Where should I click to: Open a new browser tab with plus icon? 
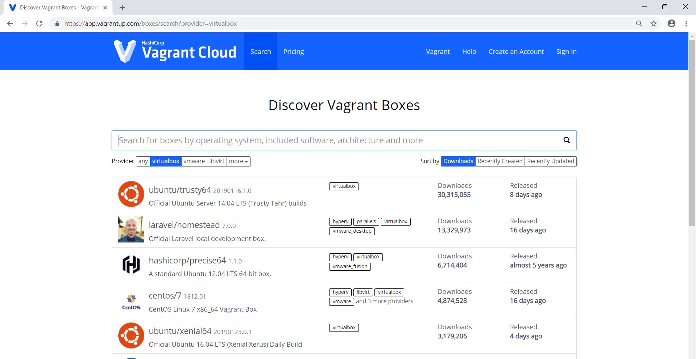tap(122, 8)
